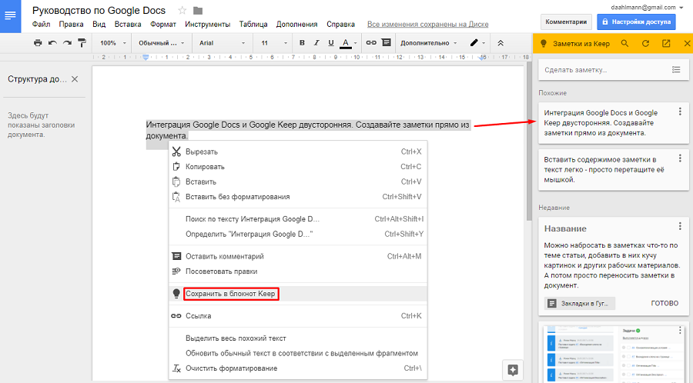Screen dimensions: 693x383
Task: Refresh the Keep notes panel
Action: pos(645,44)
